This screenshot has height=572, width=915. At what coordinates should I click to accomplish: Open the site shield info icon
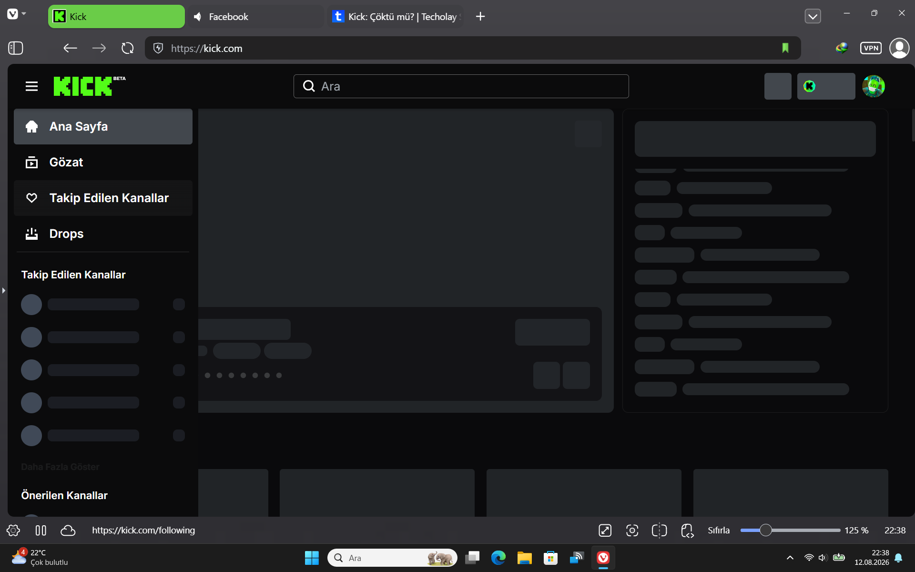(158, 48)
